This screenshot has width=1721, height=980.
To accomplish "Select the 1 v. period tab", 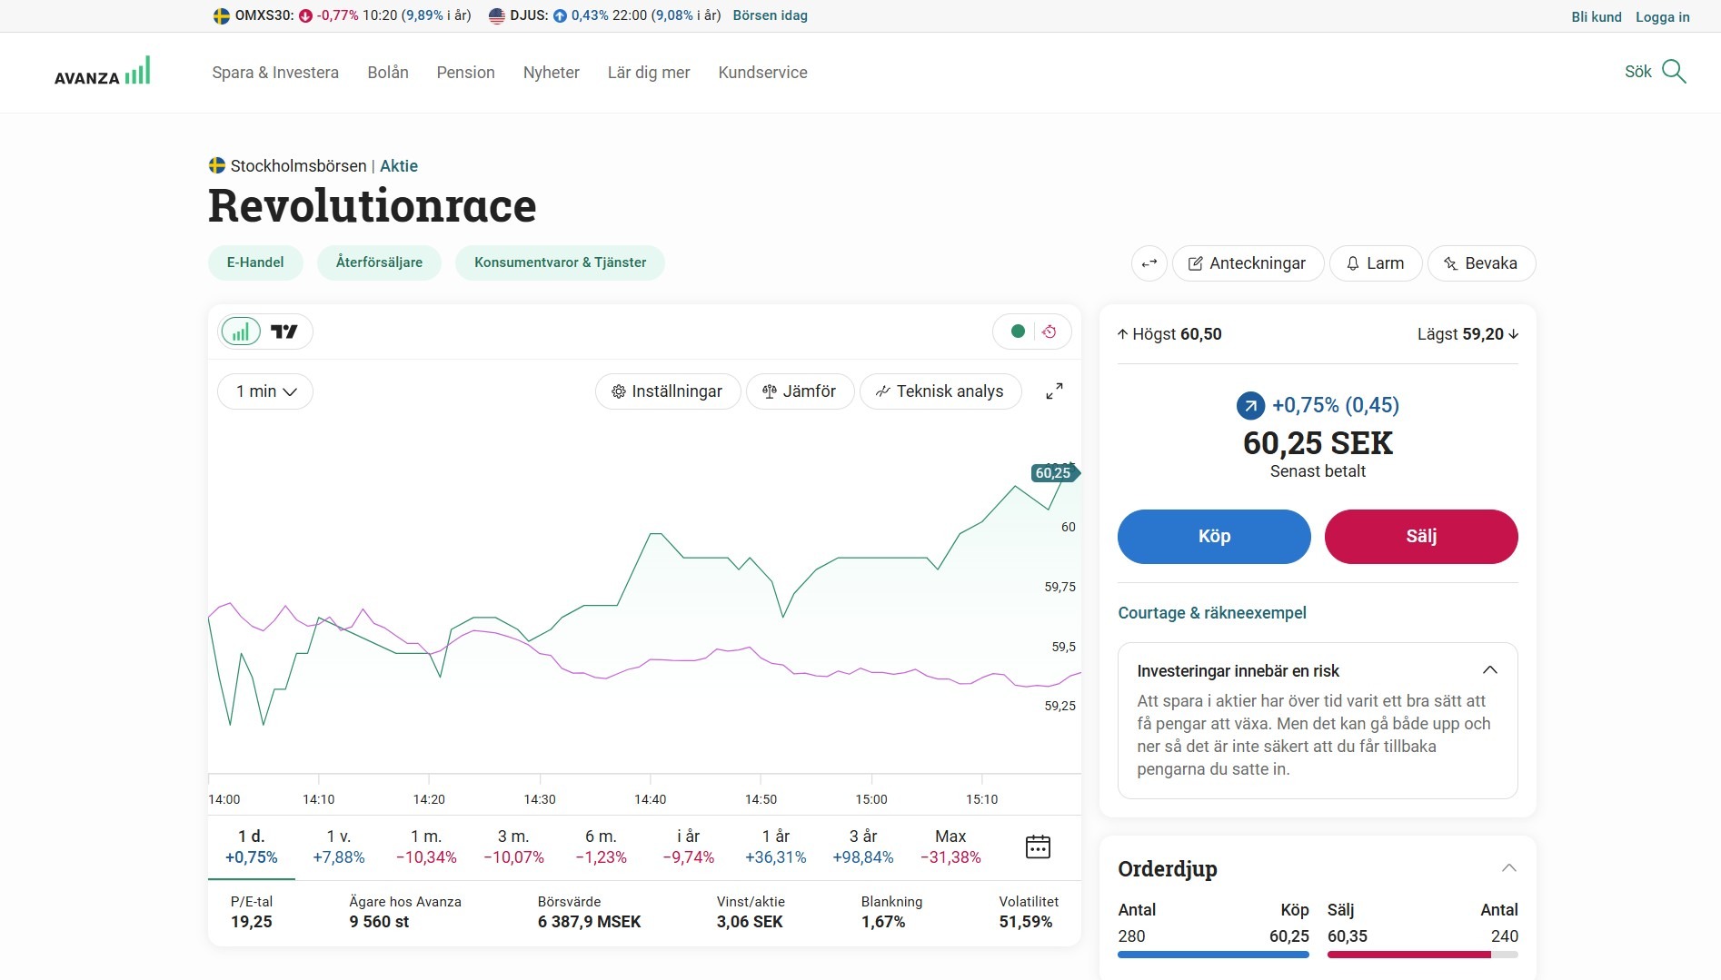I will tap(339, 846).
